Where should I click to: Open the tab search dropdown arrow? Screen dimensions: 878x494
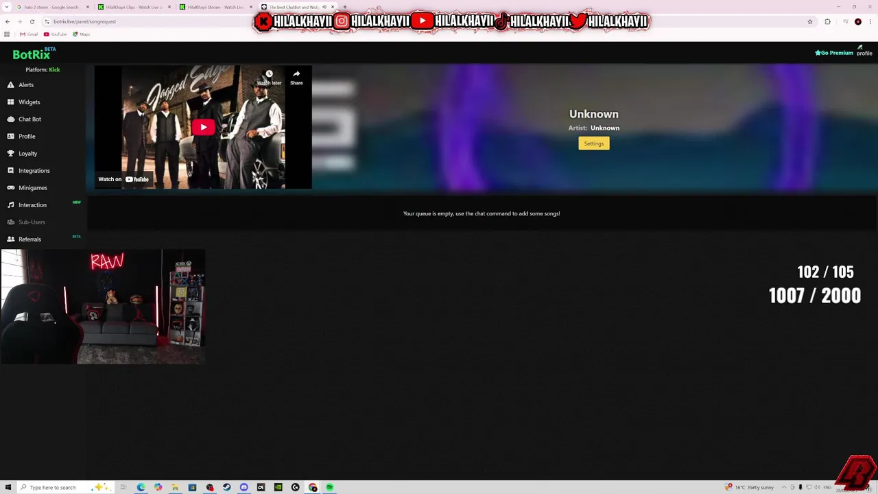6,7
